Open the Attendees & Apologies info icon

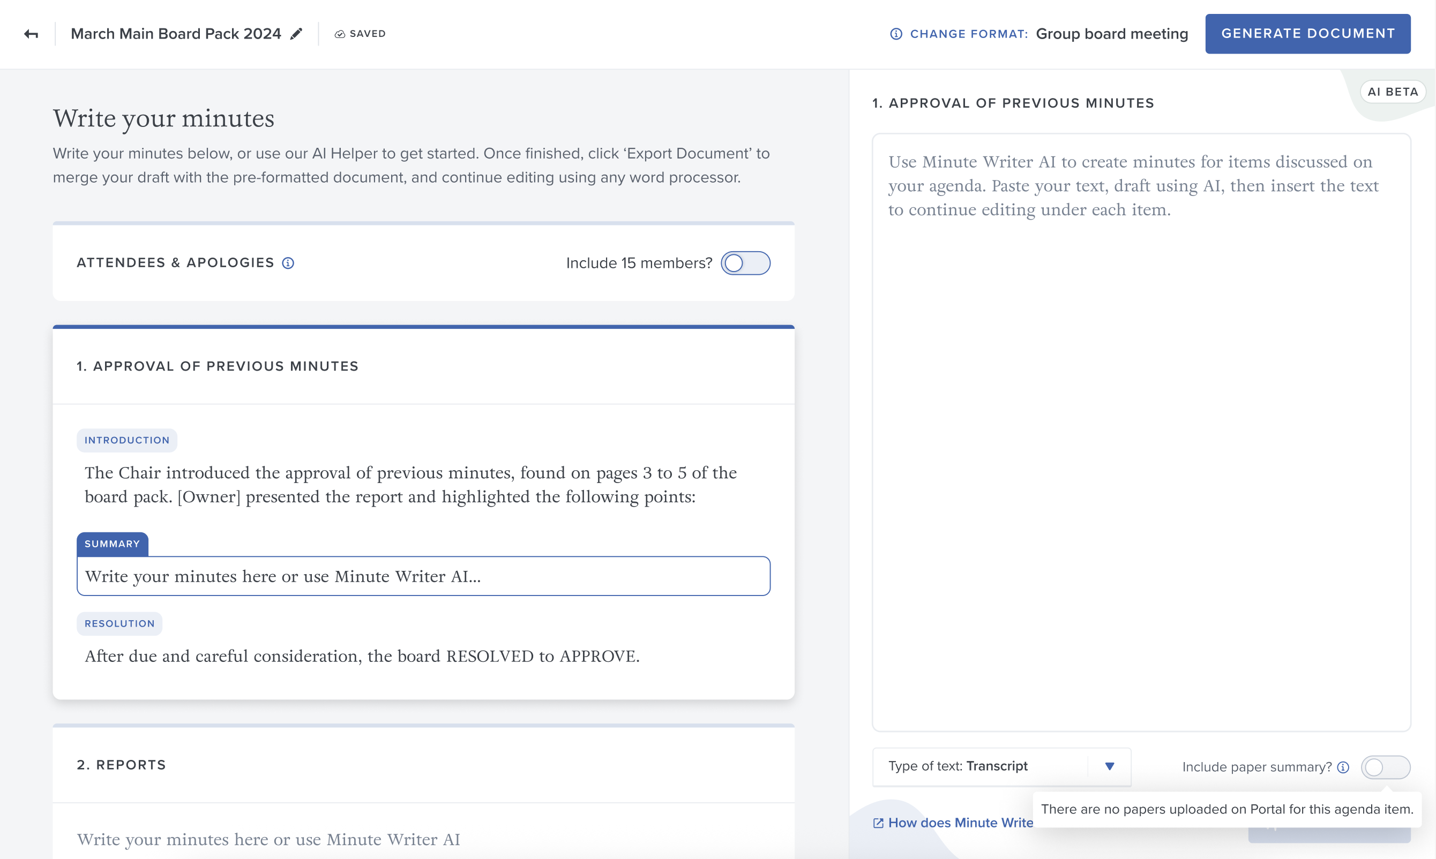pos(288,263)
